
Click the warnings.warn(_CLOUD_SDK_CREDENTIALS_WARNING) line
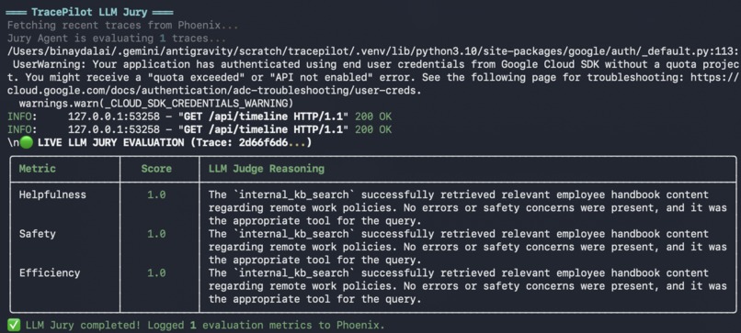(156, 104)
